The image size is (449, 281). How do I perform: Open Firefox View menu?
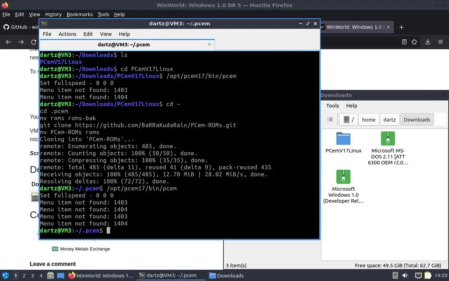(x=34, y=14)
